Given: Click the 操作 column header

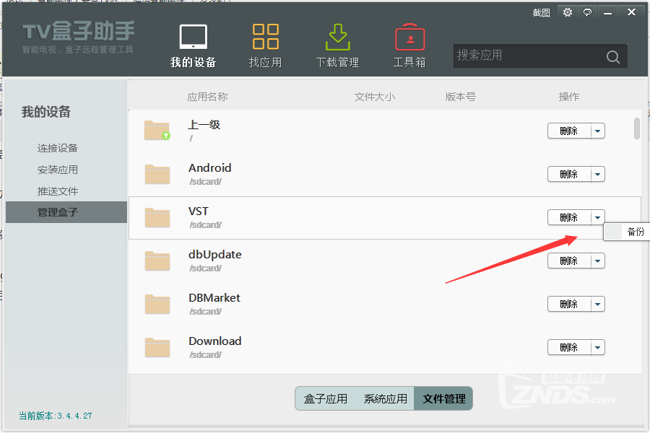Looking at the screenshot, I should (569, 97).
